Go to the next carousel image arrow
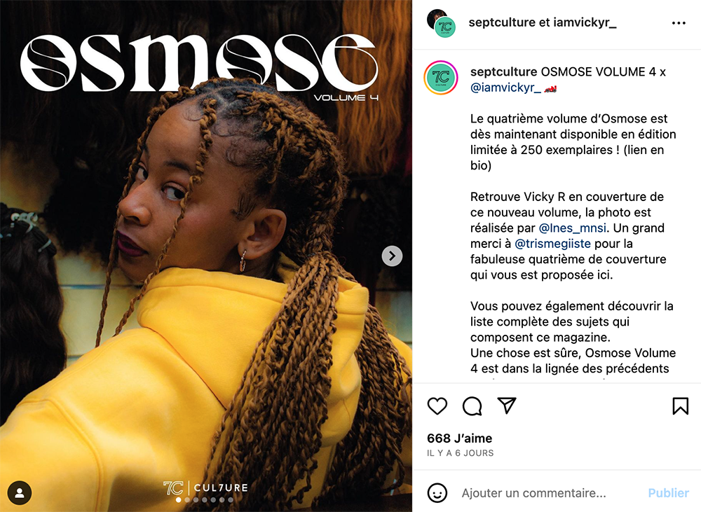 click(392, 256)
